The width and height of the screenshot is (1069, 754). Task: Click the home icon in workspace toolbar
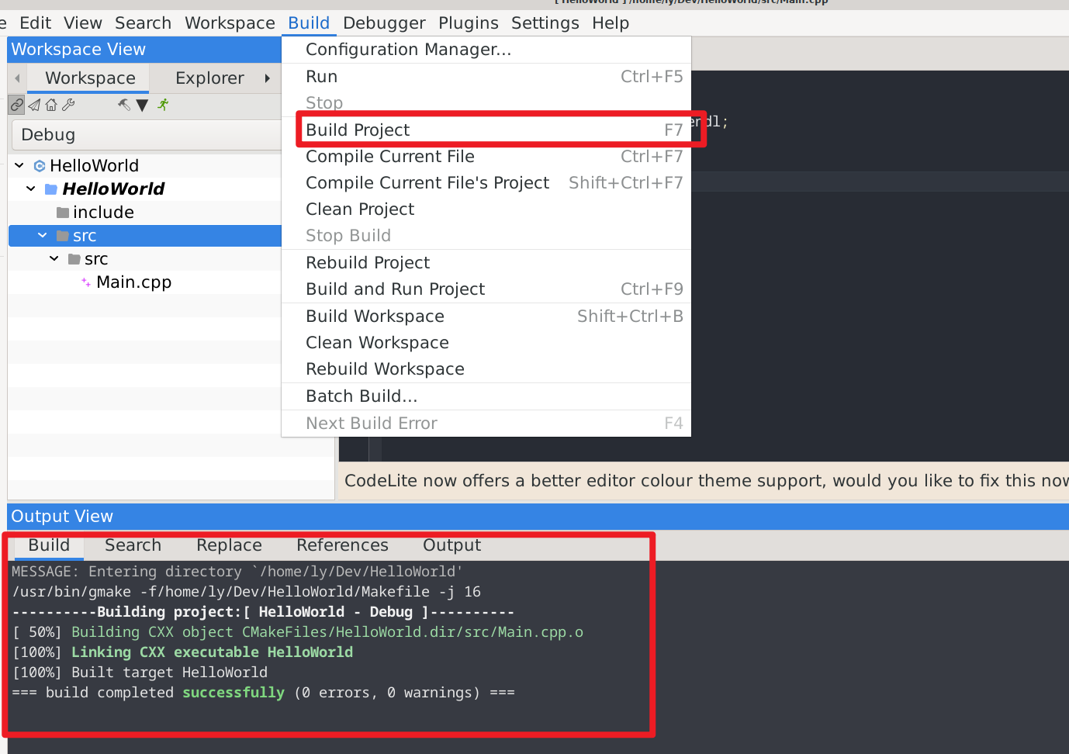[x=51, y=105]
